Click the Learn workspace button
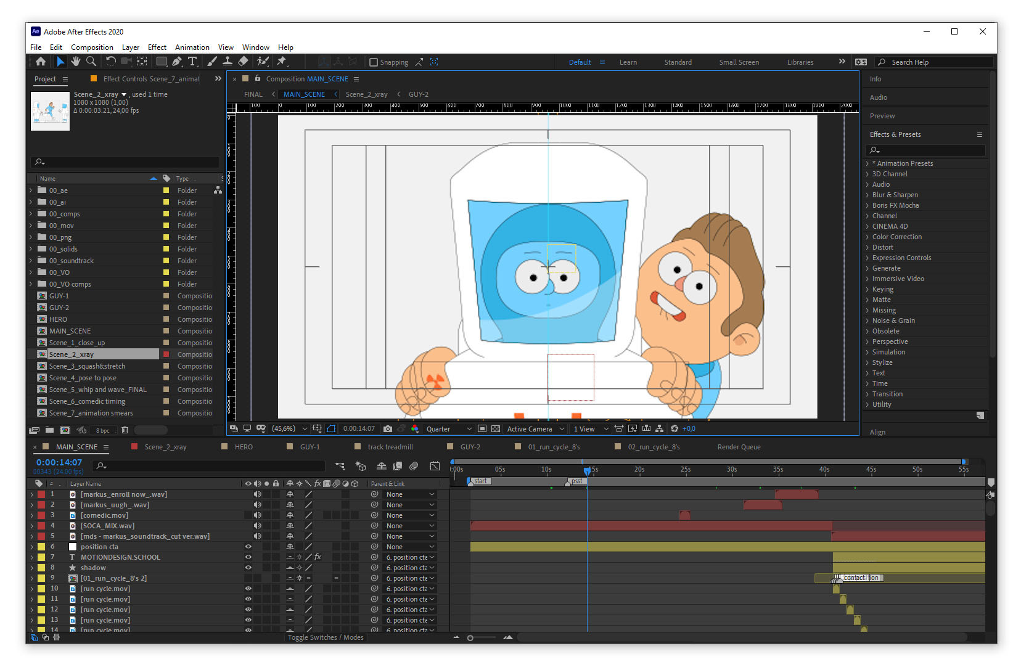 pos(628,62)
